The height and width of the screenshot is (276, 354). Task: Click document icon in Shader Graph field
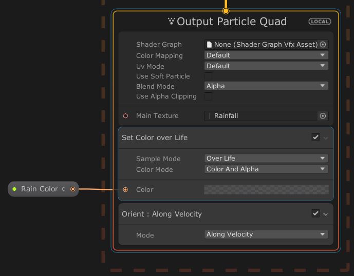click(209, 45)
